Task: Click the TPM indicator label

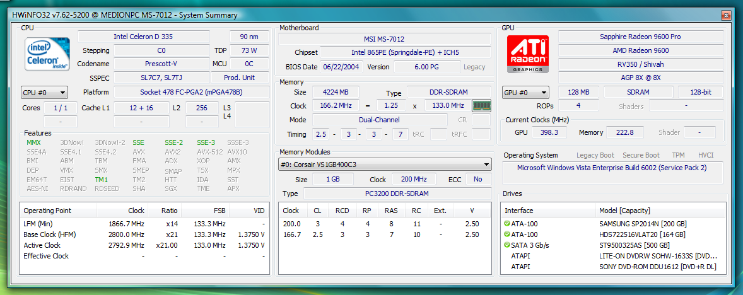Action: [x=678, y=155]
